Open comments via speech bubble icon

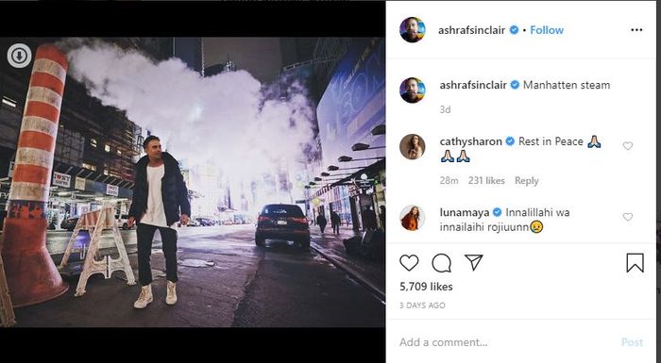[441, 263]
